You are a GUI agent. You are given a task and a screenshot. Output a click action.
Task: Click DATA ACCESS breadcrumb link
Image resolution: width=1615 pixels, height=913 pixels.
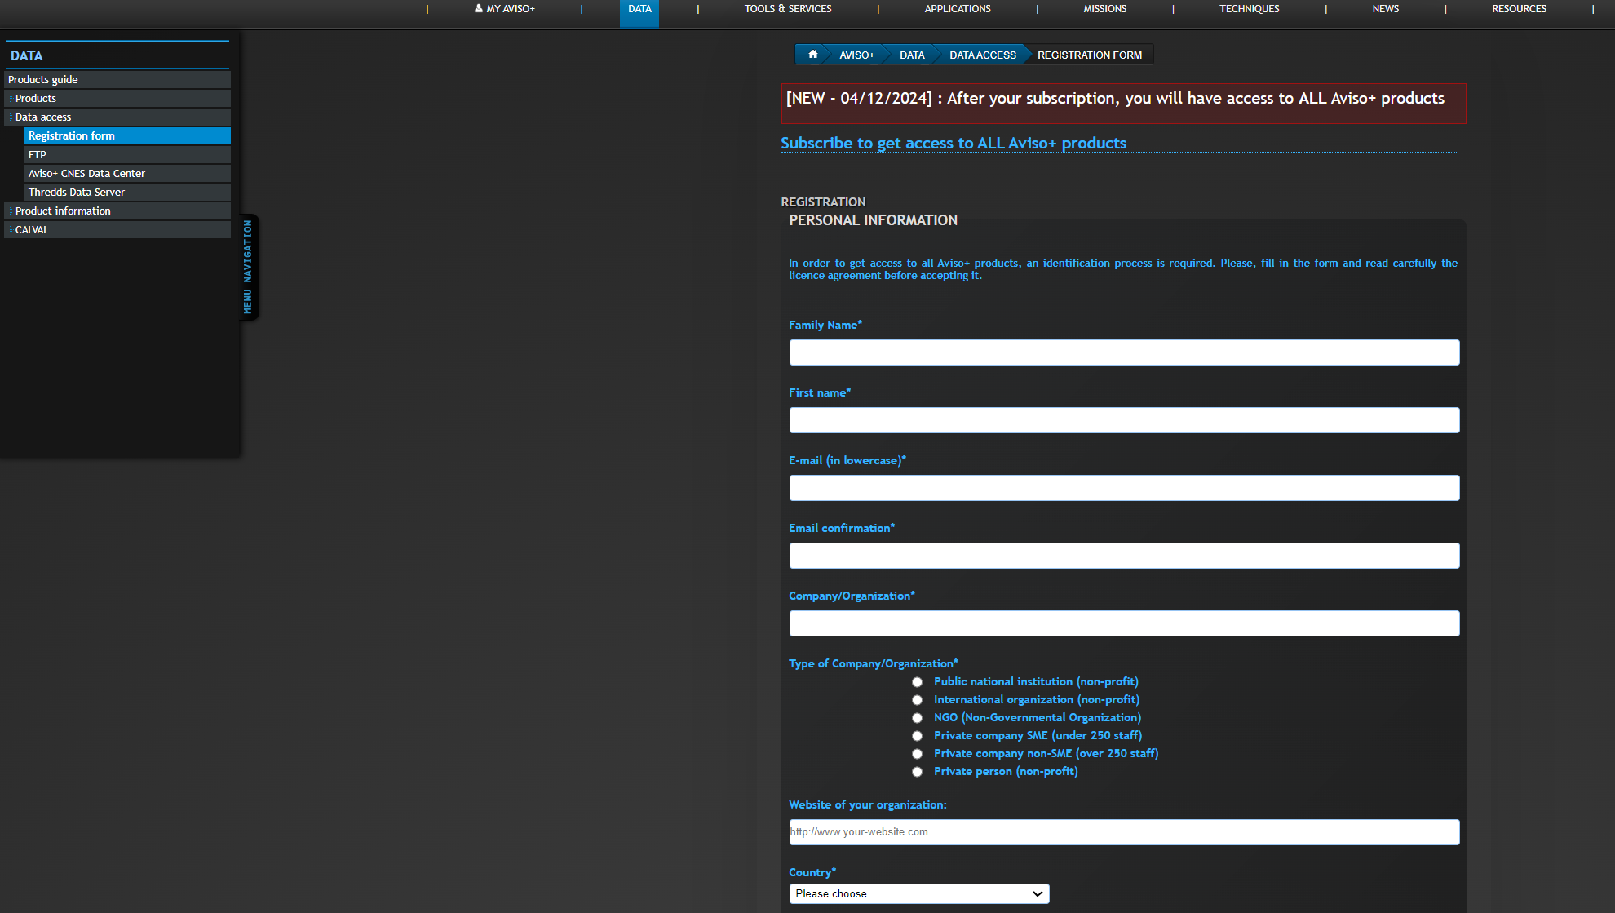982,55
